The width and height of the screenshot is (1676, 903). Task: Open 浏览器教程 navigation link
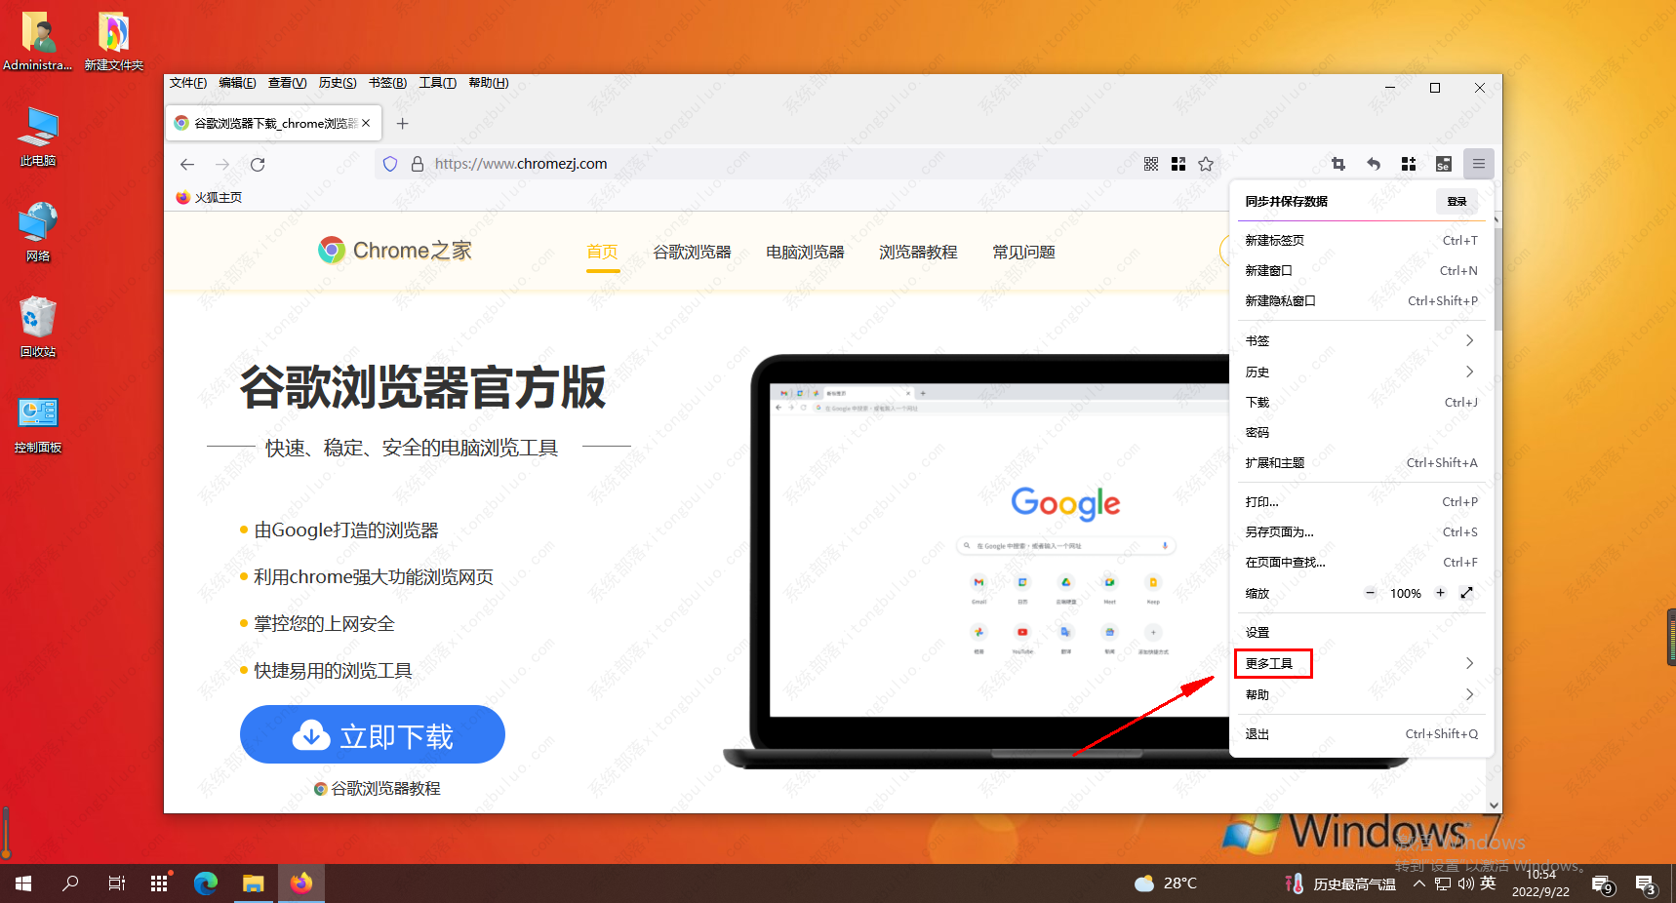[918, 252]
